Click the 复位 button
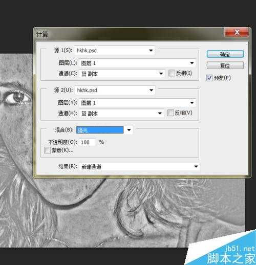 point(225,65)
